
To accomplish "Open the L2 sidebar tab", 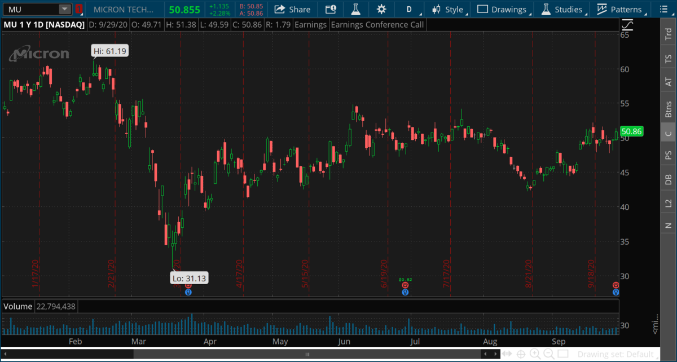I will click(669, 203).
